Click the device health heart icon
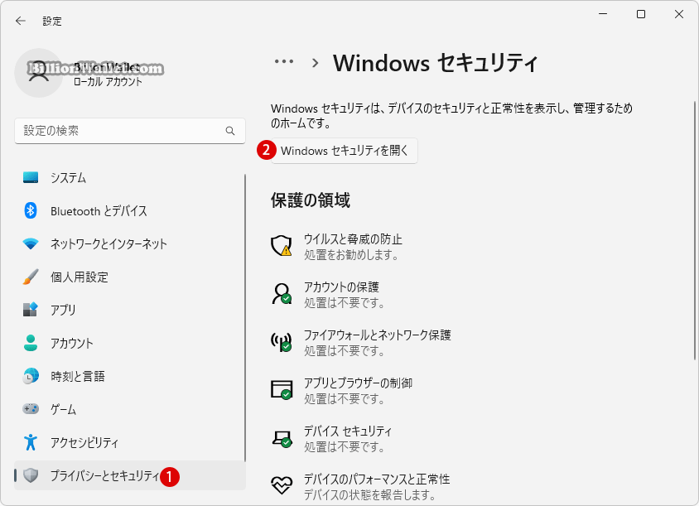The image size is (699, 506). tap(282, 485)
